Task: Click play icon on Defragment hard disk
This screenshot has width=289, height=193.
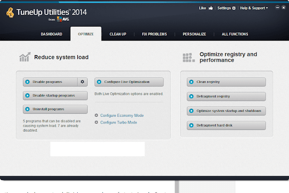Action: point(191,125)
